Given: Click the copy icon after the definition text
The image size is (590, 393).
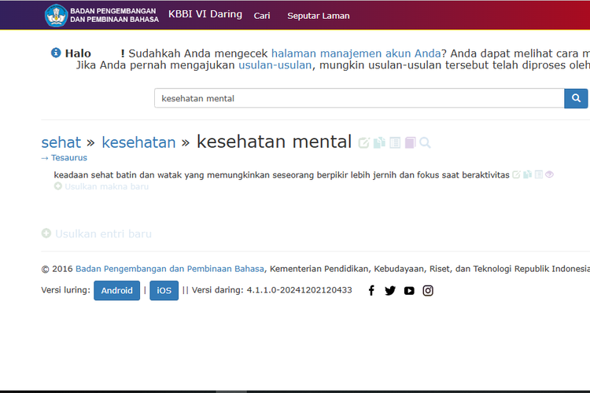Looking at the screenshot, I should coord(528,174).
